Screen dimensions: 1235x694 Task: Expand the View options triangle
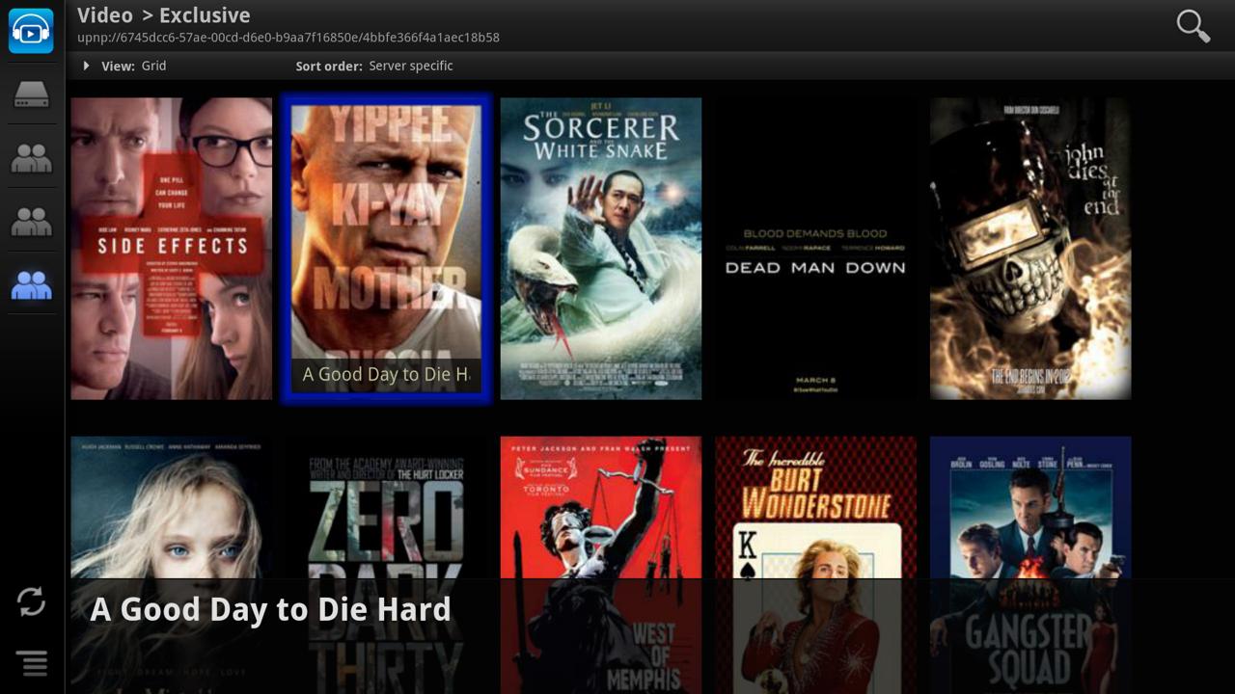[87, 66]
